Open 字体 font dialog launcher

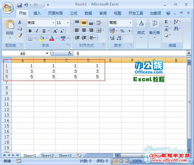[69, 44]
